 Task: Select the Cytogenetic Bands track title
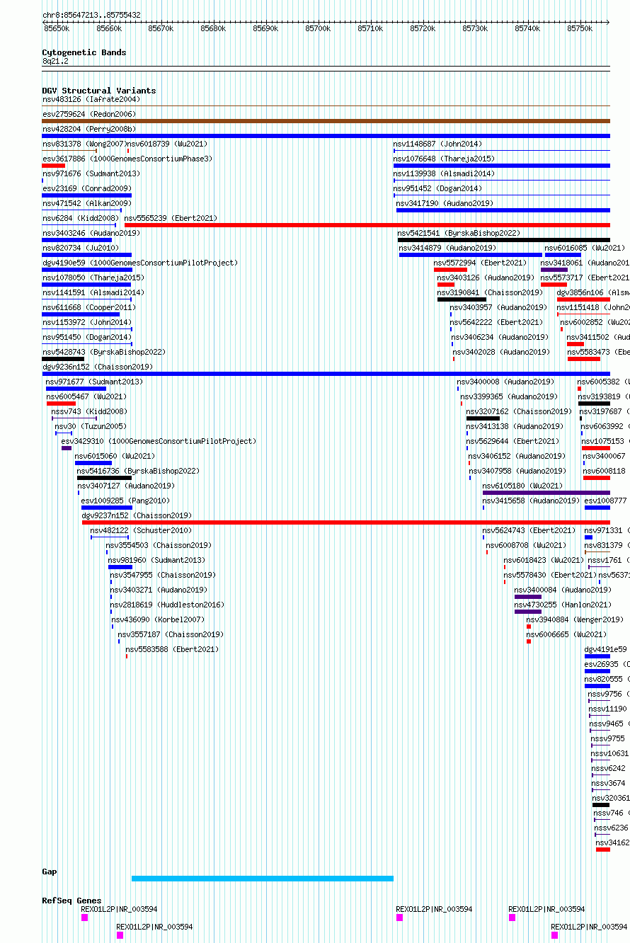click(x=84, y=52)
